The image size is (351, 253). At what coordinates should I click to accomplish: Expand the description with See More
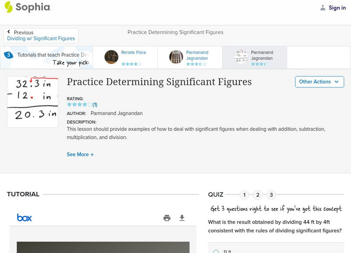tap(80, 155)
